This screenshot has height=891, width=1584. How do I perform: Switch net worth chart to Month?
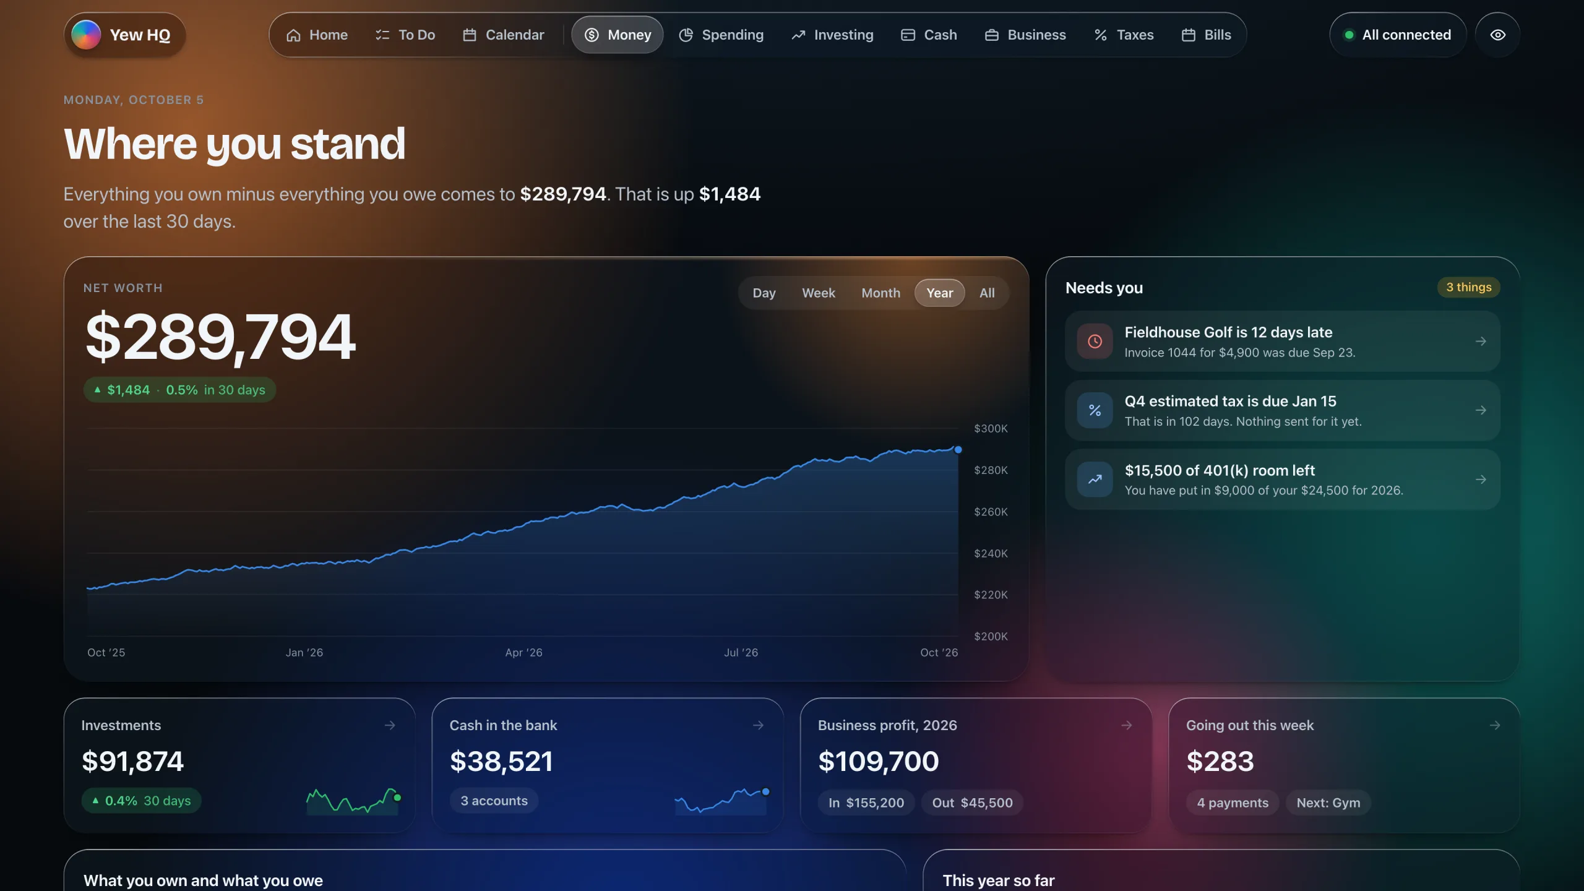(x=881, y=293)
